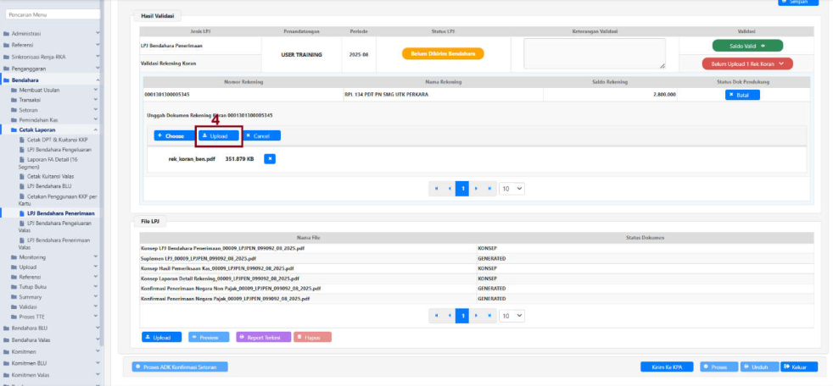Go to last page in Hasil Validasi paginator
The image size is (833, 386).
(x=490, y=189)
